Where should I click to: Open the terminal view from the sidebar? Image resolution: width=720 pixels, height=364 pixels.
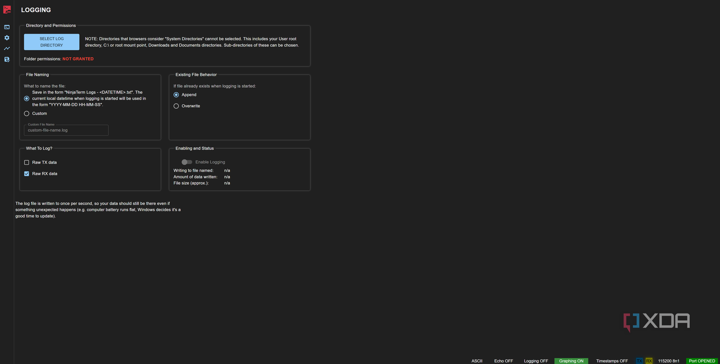tap(7, 27)
